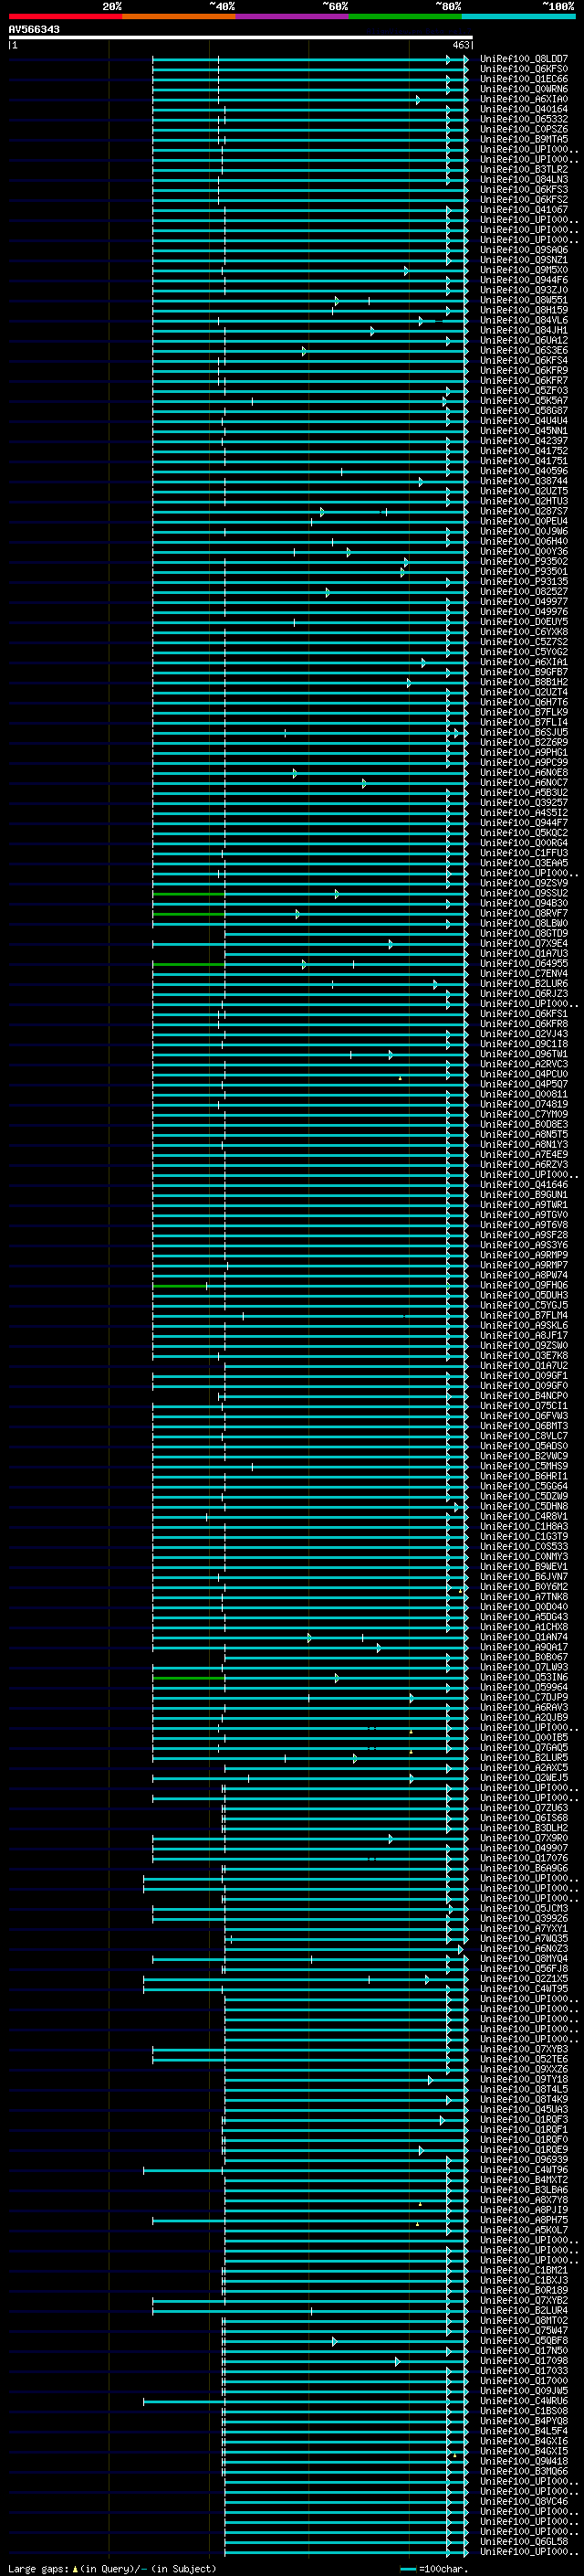Click the purple ~60% identity legend segment
Viewport: 584px width, 2576px height.
291,16
